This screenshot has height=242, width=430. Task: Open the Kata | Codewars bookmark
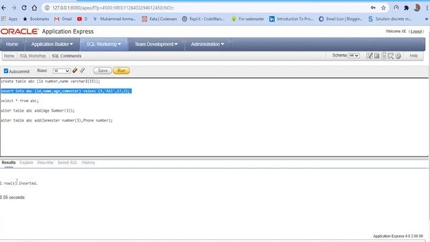[x=159, y=19]
